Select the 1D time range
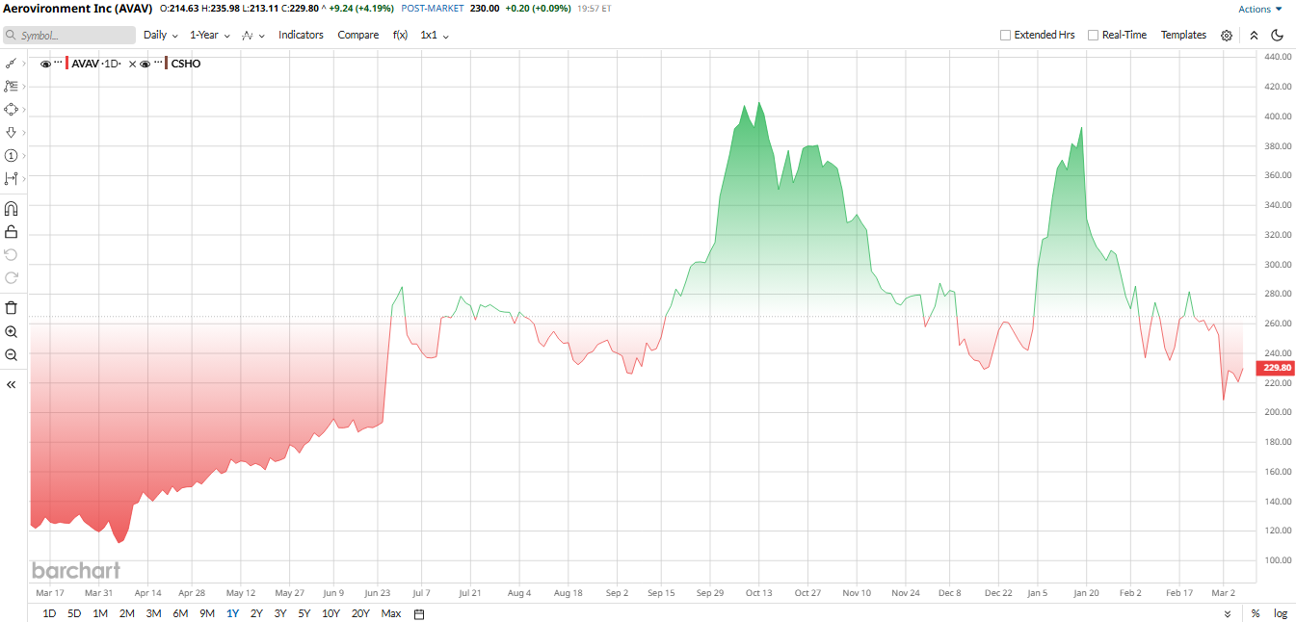Image resolution: width=1296 pixels, height=622 pixels. pos(49,613)
